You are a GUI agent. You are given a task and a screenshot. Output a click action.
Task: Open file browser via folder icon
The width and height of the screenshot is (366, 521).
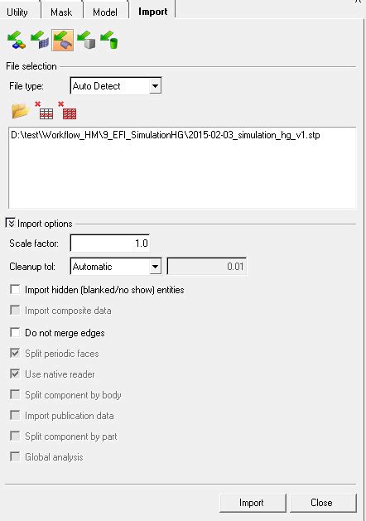pyautogui.click(x=20, y=111)
